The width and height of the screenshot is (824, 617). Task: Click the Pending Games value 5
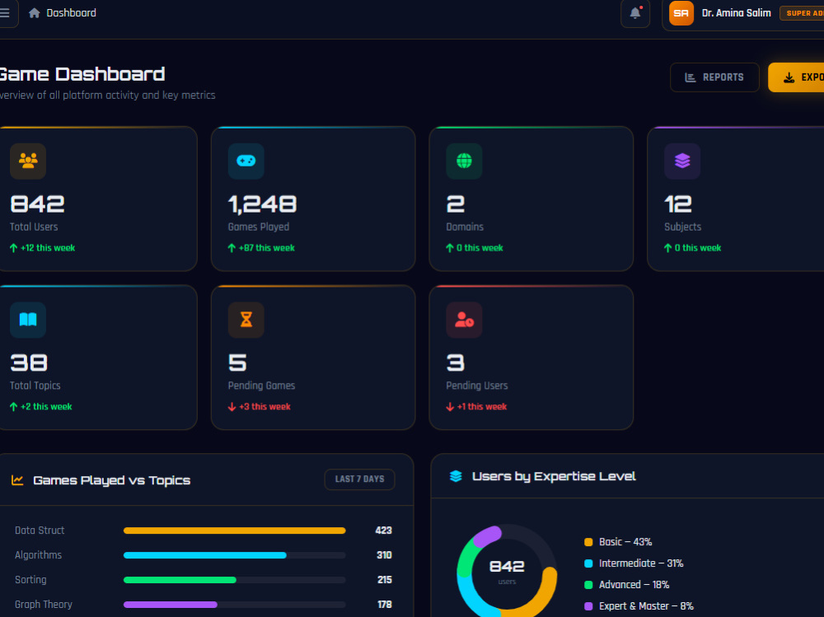click(x=237, y=362)
